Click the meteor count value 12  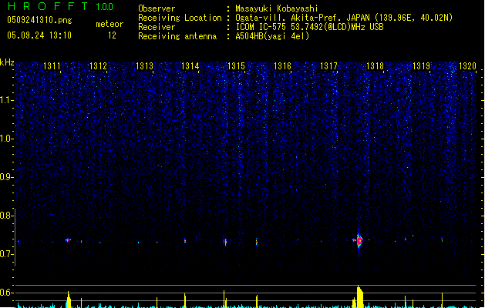[112, 35]
